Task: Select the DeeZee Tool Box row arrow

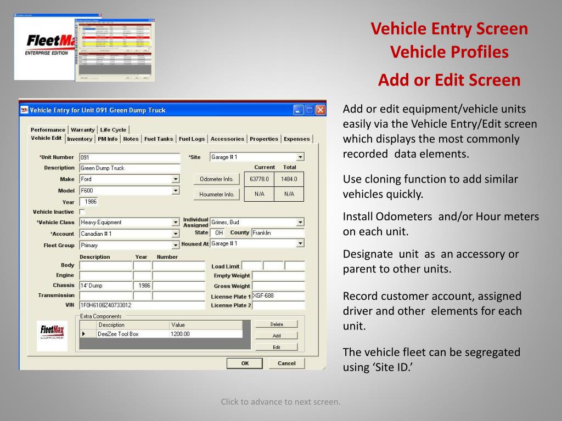Action: 83,334
